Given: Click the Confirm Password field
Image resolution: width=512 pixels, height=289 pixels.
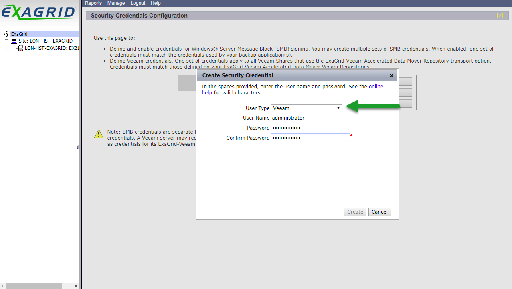Looking at the screenshot, I should [x=310, y=138].
